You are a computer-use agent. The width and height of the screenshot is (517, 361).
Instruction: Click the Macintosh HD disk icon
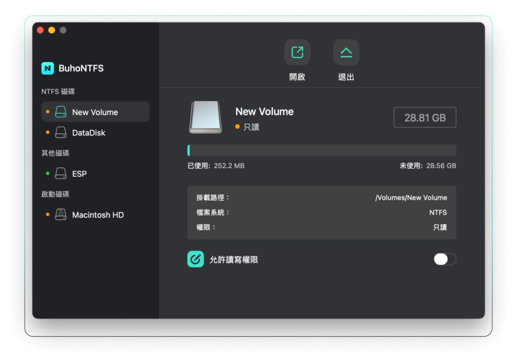[x=61, y=215]
